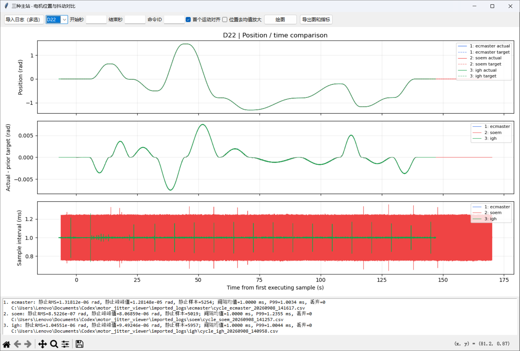Save the figure with floppy disk icon
This screenshot has height=351, width=520.
[79, 344]
